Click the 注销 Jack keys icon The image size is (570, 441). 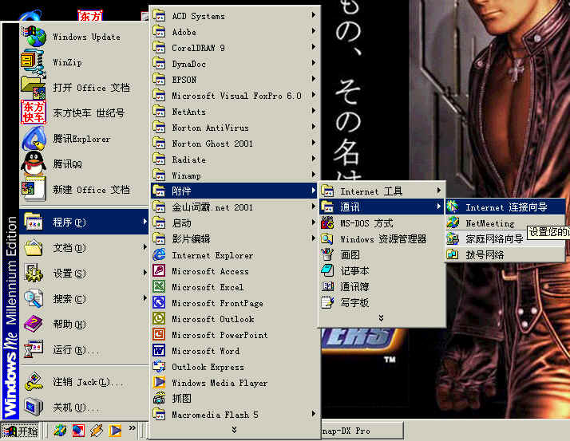pos(34,382)
